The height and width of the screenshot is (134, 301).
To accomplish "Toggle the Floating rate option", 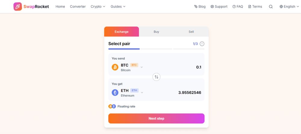I will point(126,106).
